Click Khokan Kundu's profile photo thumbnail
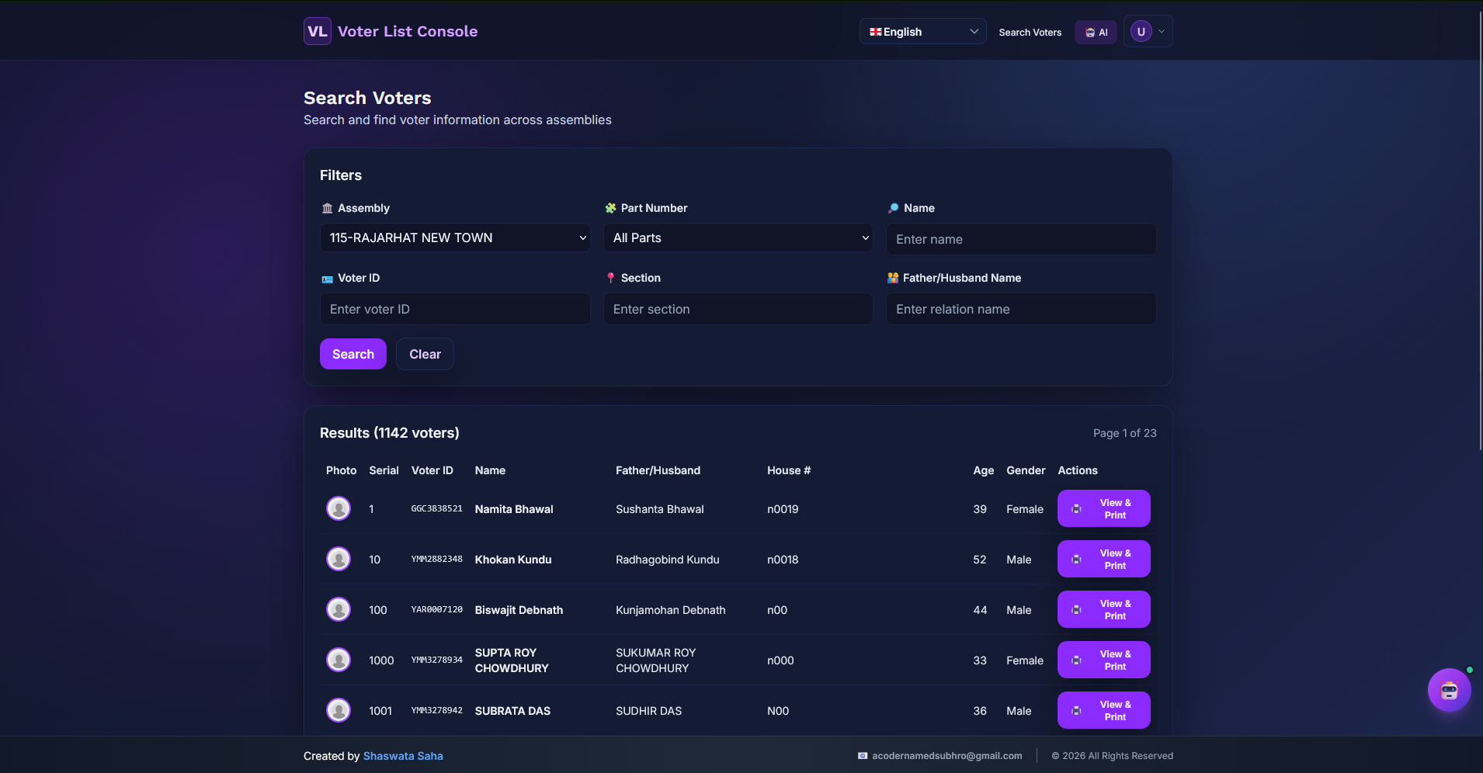Viewport: 1483px width, 773px height. (339, 559)
